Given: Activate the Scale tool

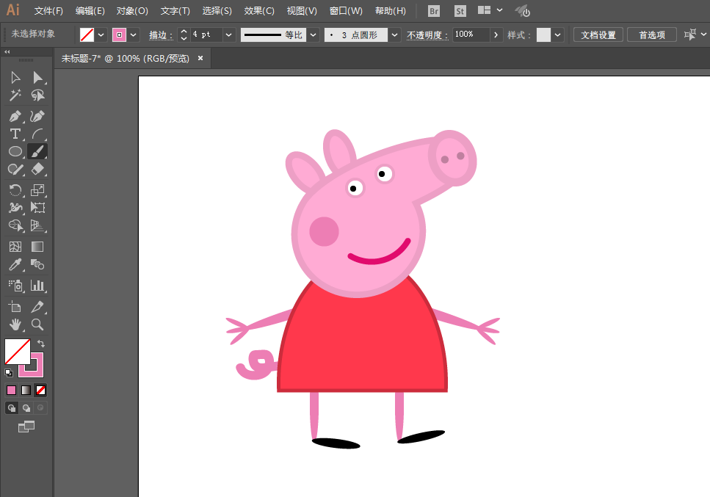Looking at the screenshot, I should [x=37, y=190].
